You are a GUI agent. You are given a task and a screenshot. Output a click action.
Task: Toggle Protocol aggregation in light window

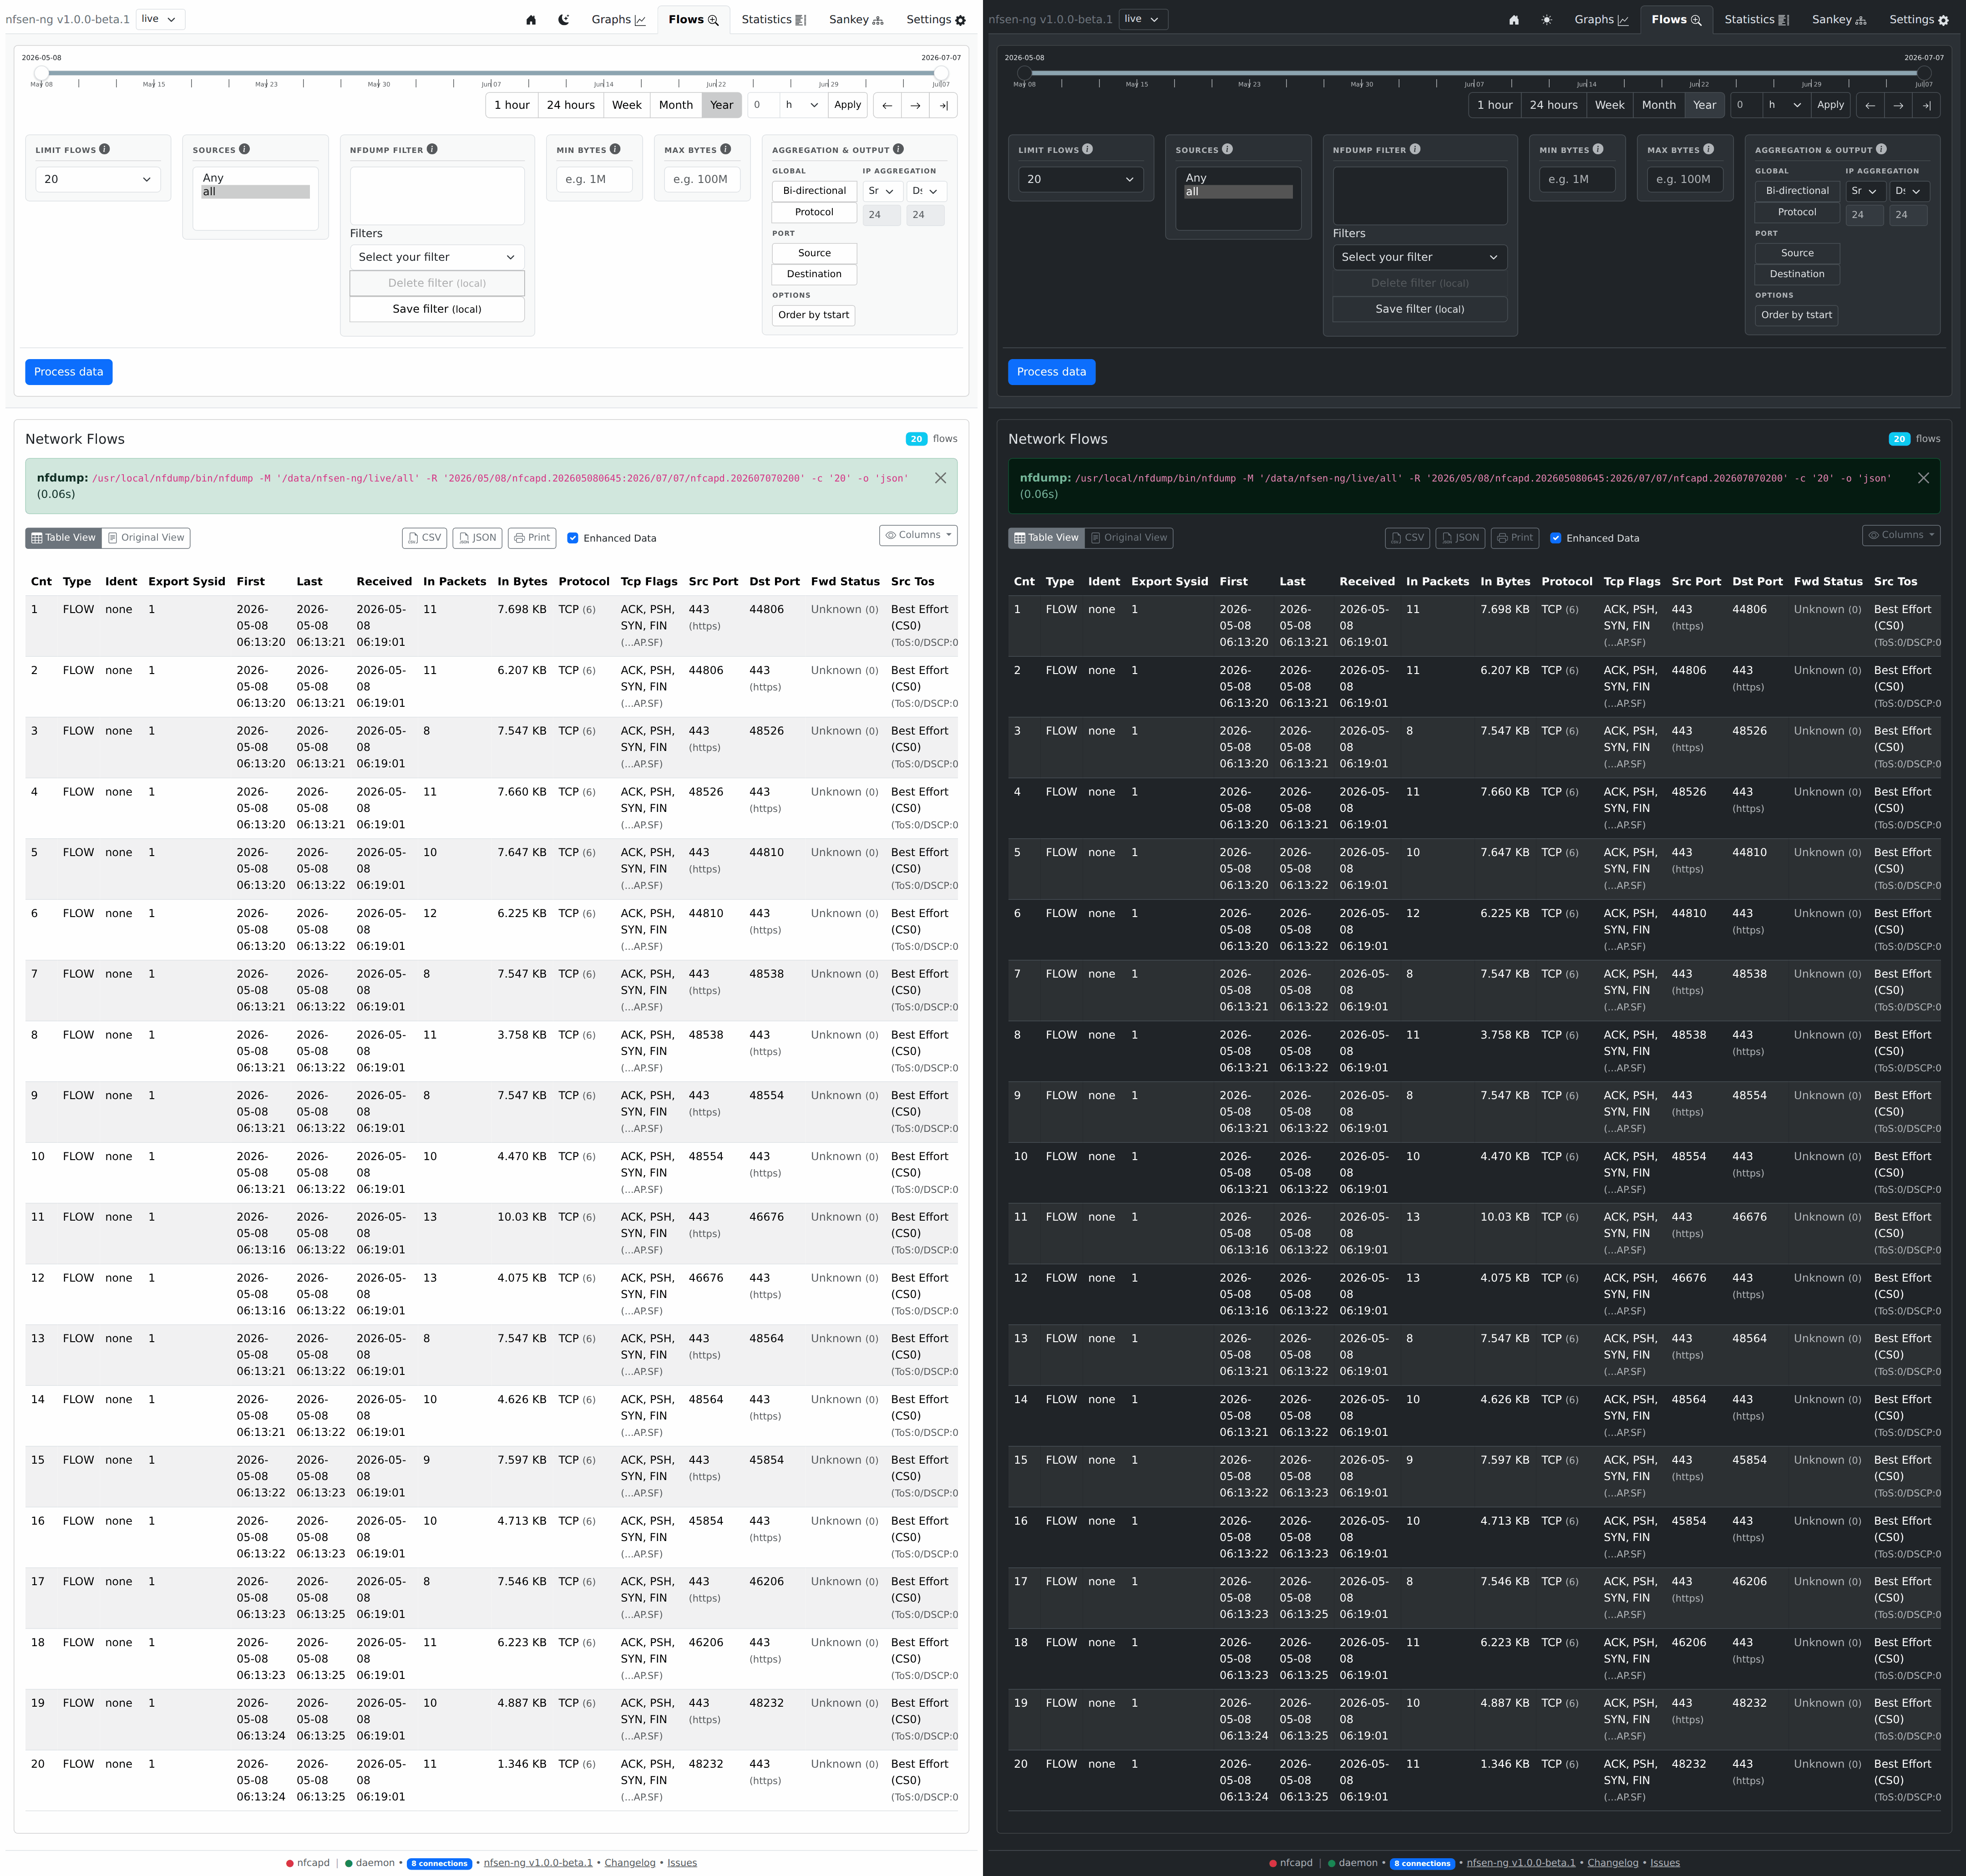tap(814, 212)
